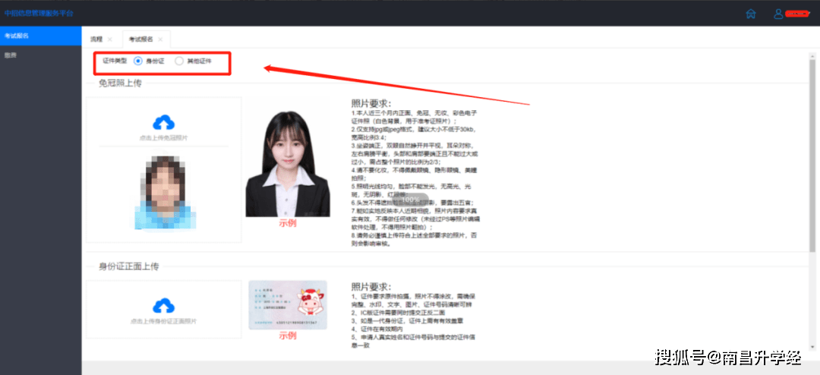Close the 流程 tab

click(109, 39)
